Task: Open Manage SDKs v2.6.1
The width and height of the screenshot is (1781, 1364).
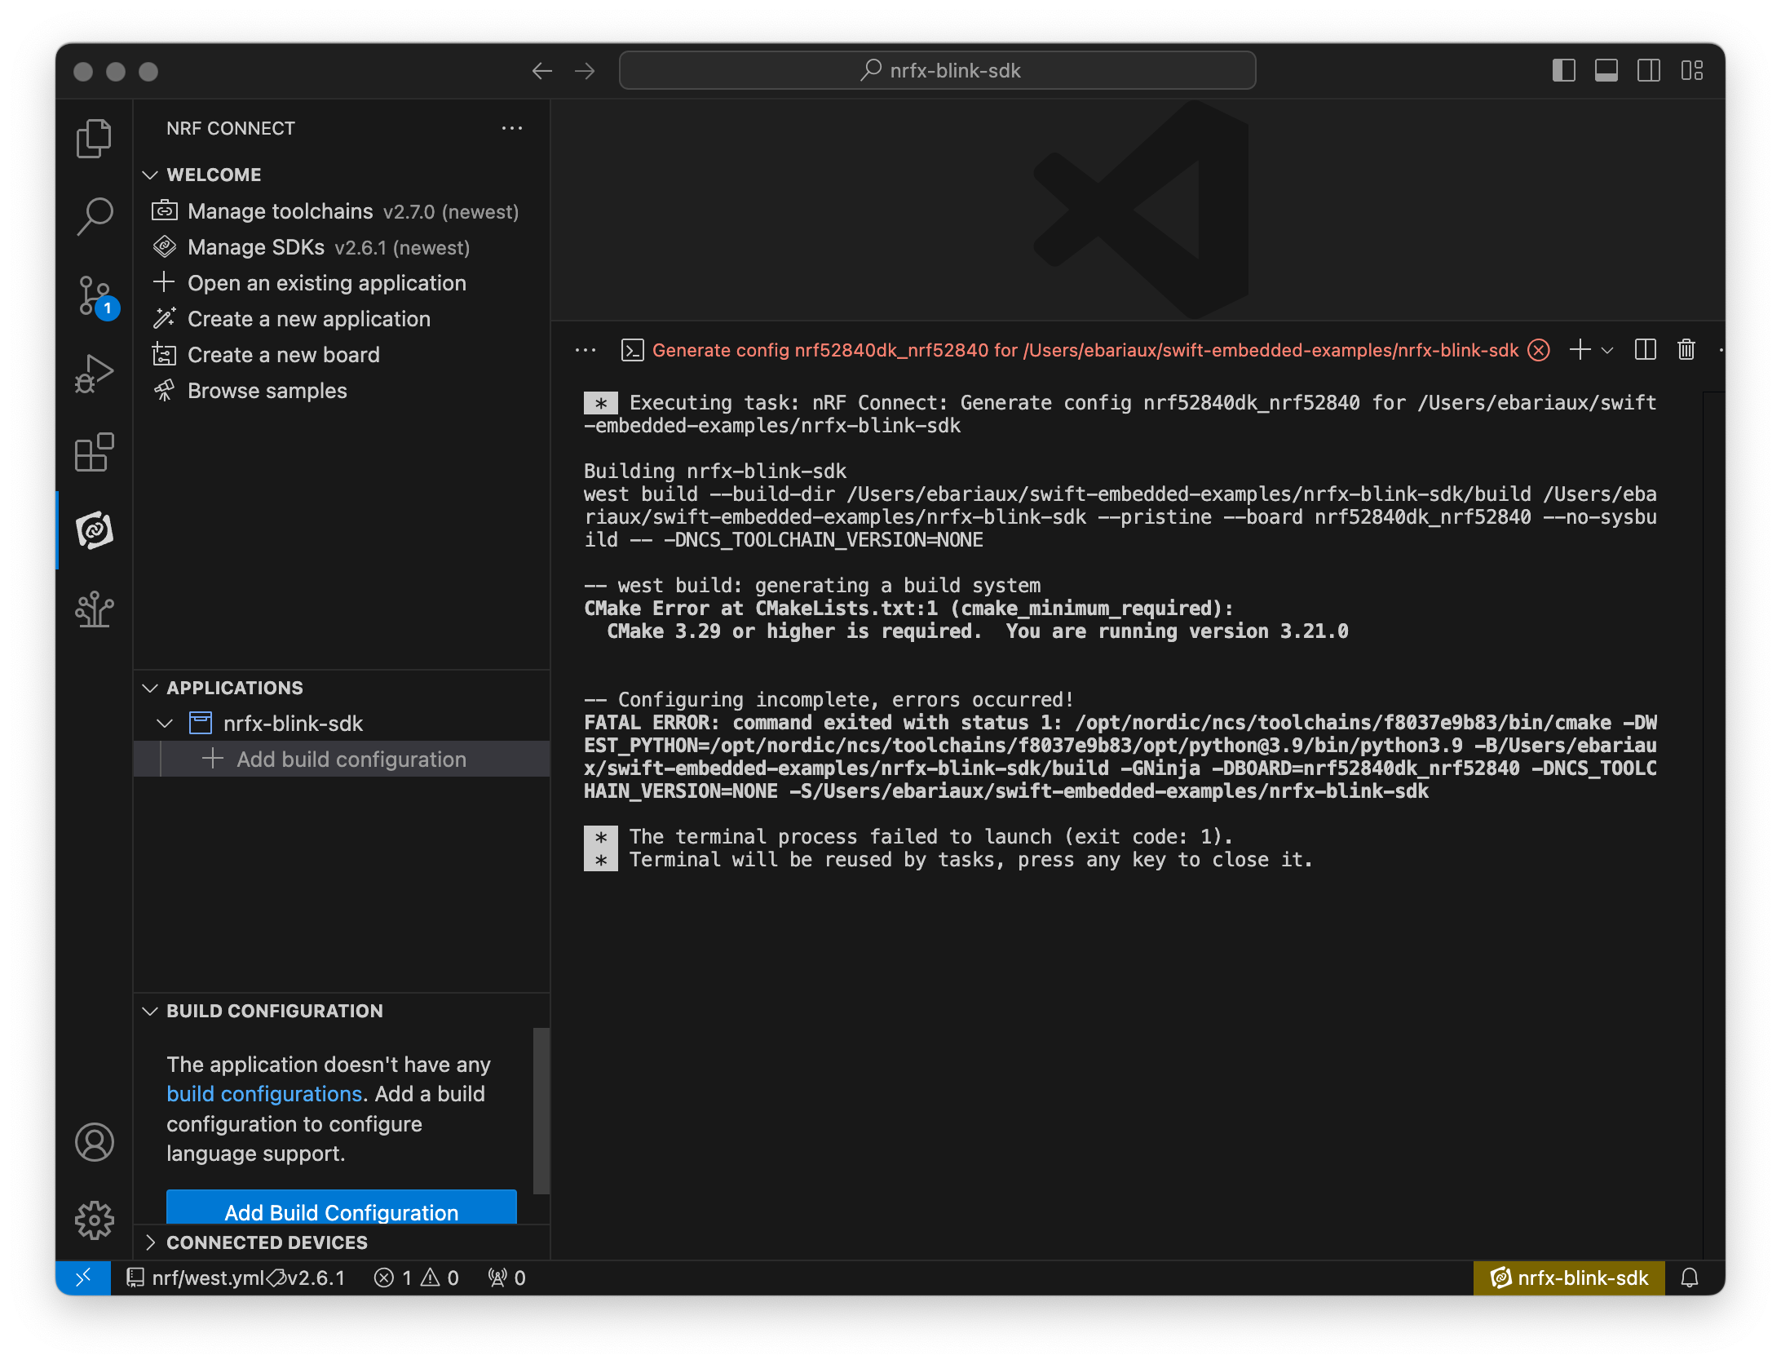Action: click(342, 247)
